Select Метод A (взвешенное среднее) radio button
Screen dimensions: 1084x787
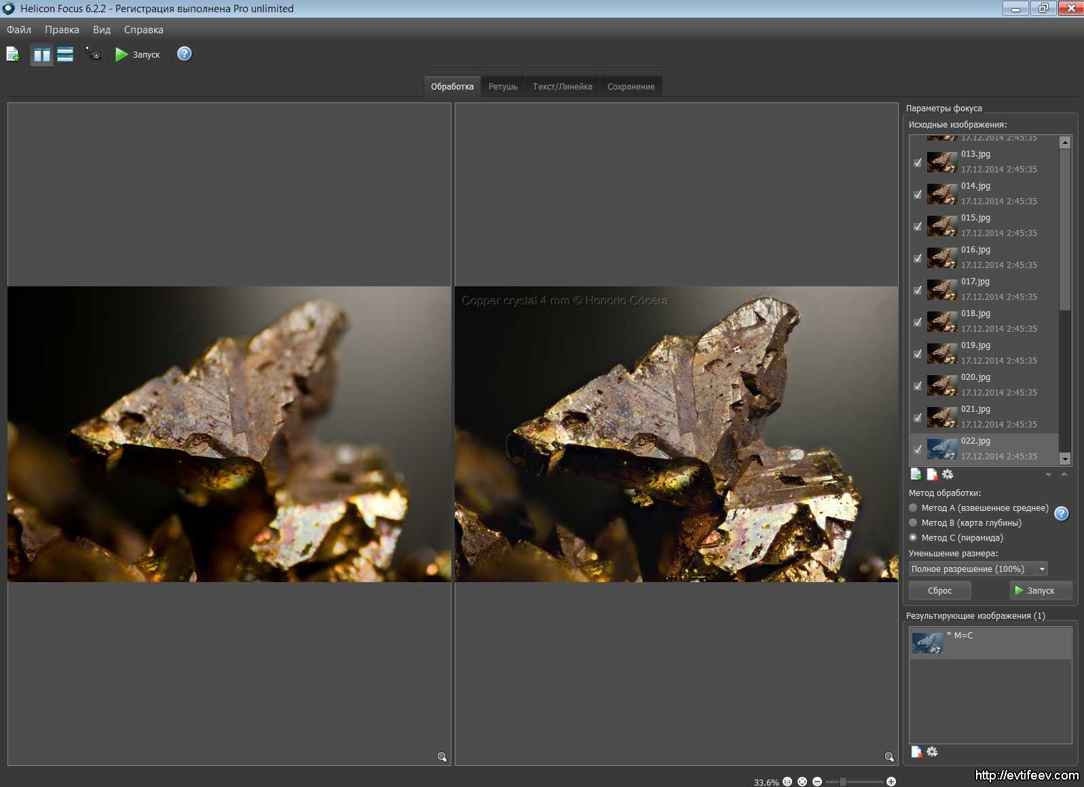[913, 507]
